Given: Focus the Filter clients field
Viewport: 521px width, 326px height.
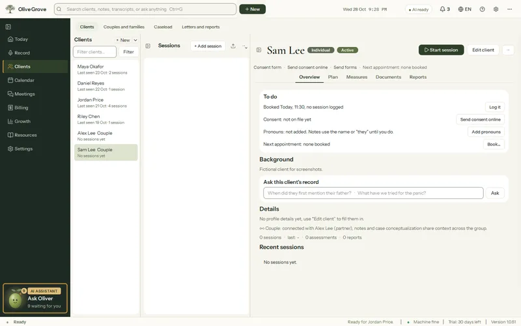Looking at the screenshot, I should coord(94,52).
